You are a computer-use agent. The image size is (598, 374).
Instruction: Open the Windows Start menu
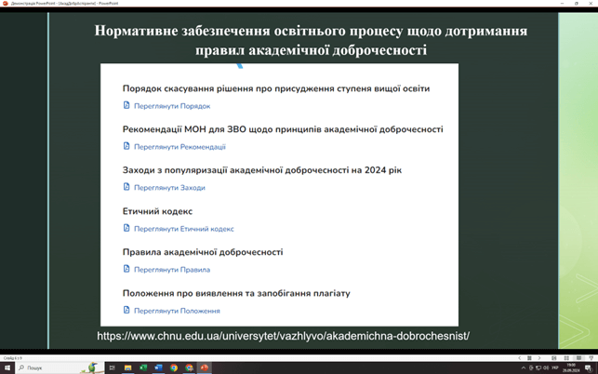7,367
